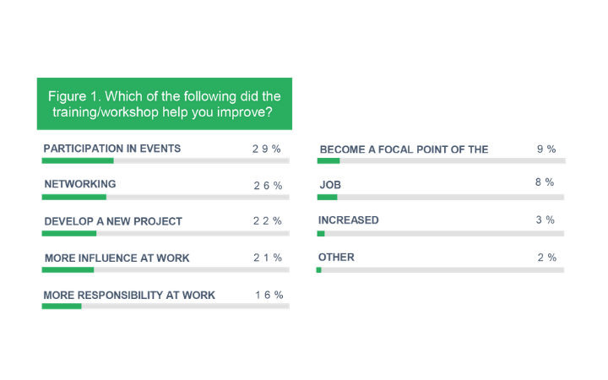Click the green Figure 1 title banner

pyautogui.click(x=165, y=104)
